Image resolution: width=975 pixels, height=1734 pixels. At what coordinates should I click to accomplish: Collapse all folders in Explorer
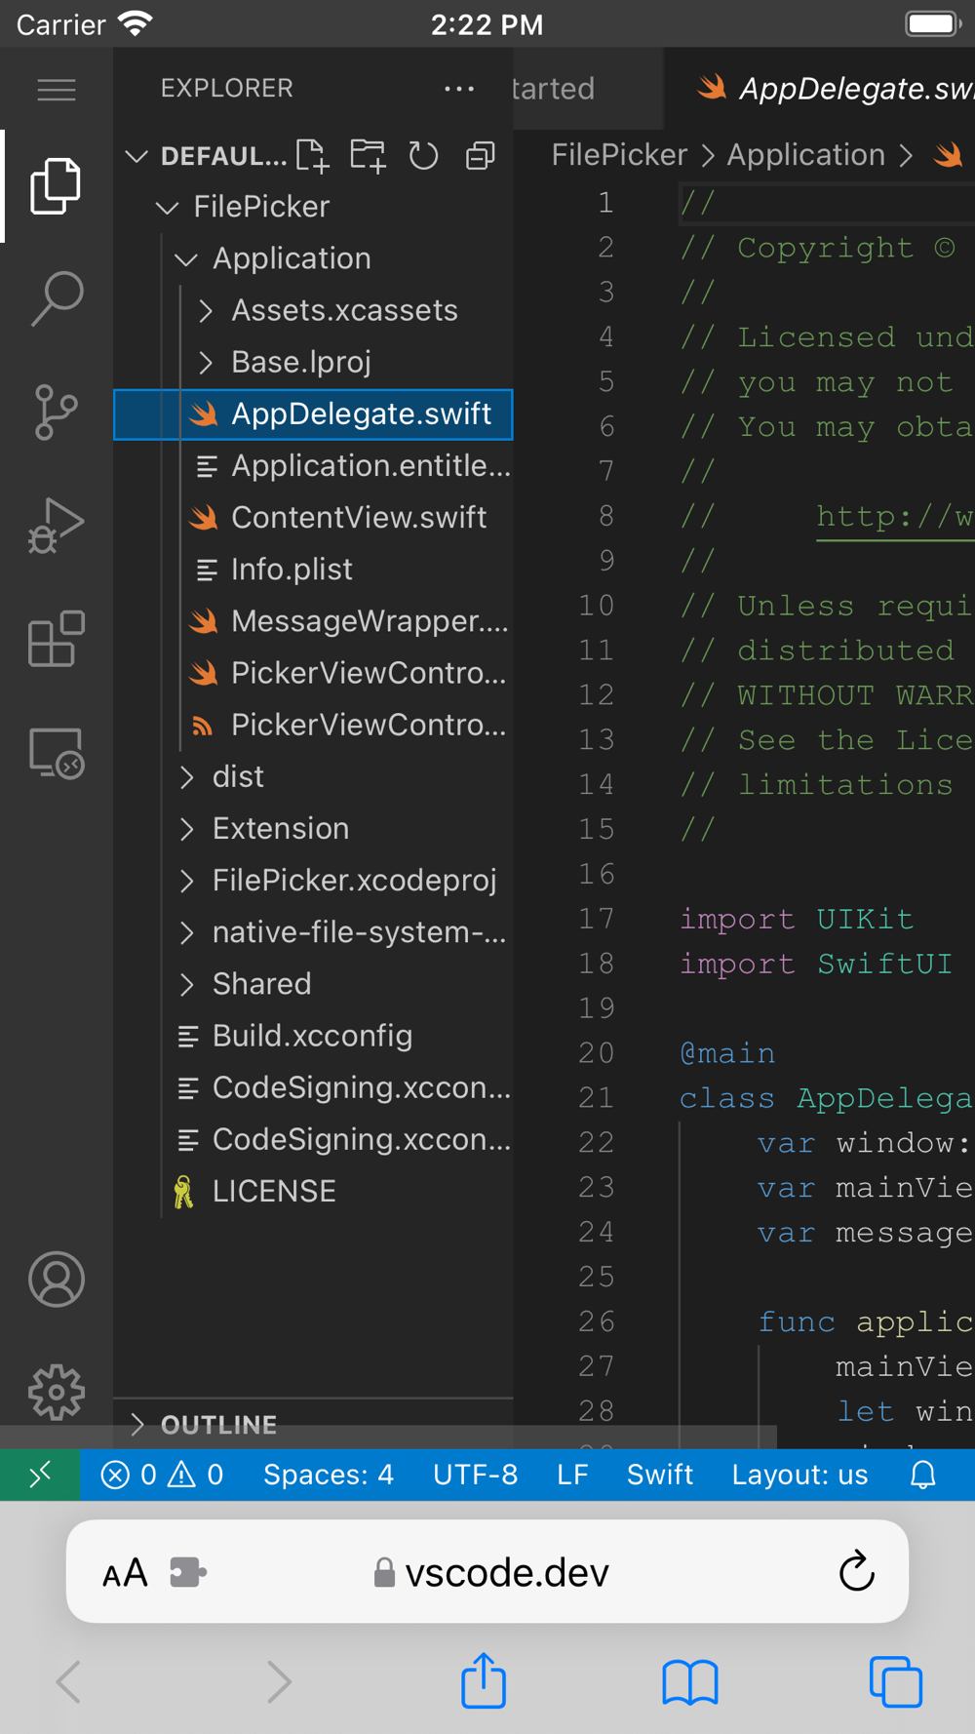(x=480, y=156)
